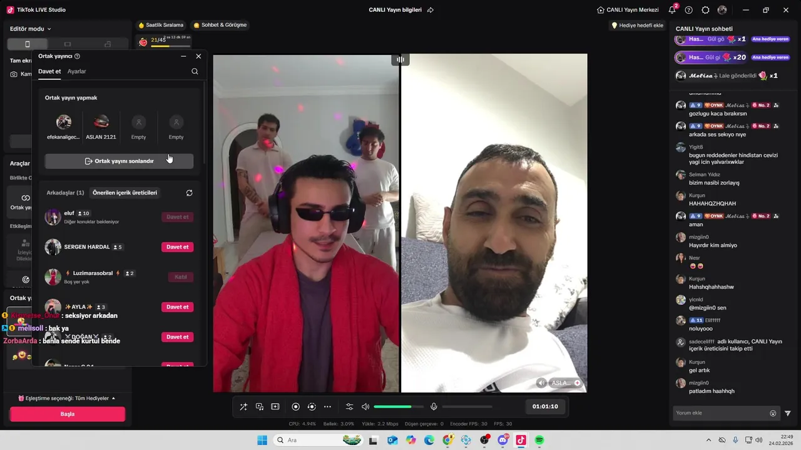Expand the Editör modu dropdown

[31, 29]
